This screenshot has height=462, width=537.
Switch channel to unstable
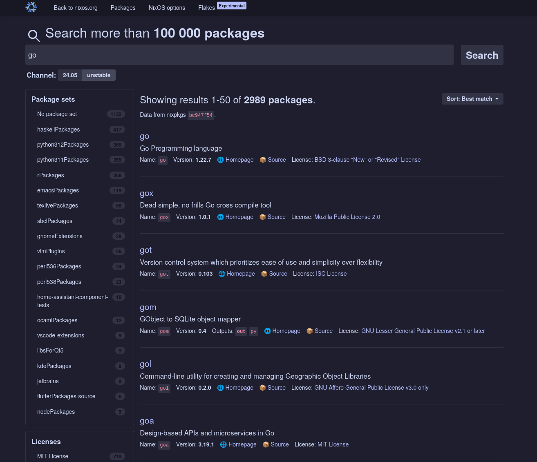coord(98,75)
